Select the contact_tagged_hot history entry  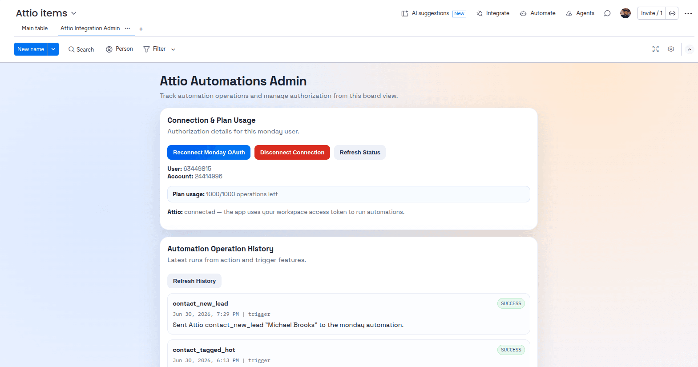(x=349, y=354)
